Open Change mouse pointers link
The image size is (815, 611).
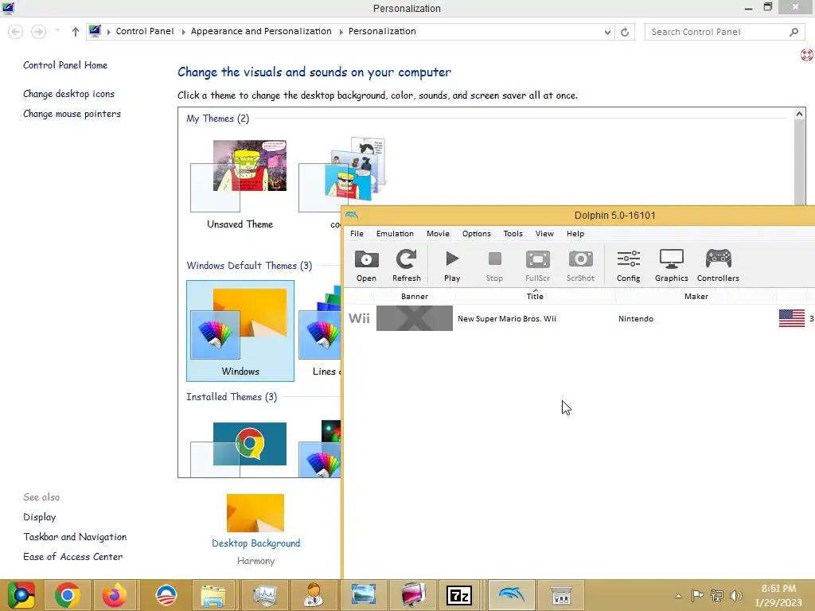pyautogui.click(x=72, y=113)
